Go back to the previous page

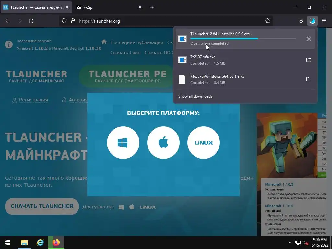[8, 21]
